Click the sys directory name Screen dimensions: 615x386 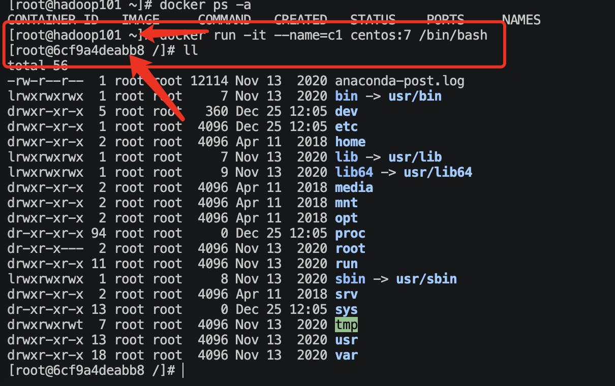[x=346, y=309]
